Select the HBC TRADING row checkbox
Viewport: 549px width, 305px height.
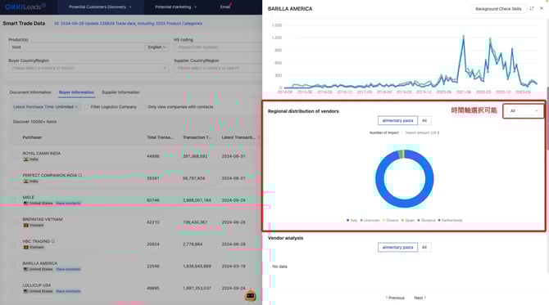(14, 244)
